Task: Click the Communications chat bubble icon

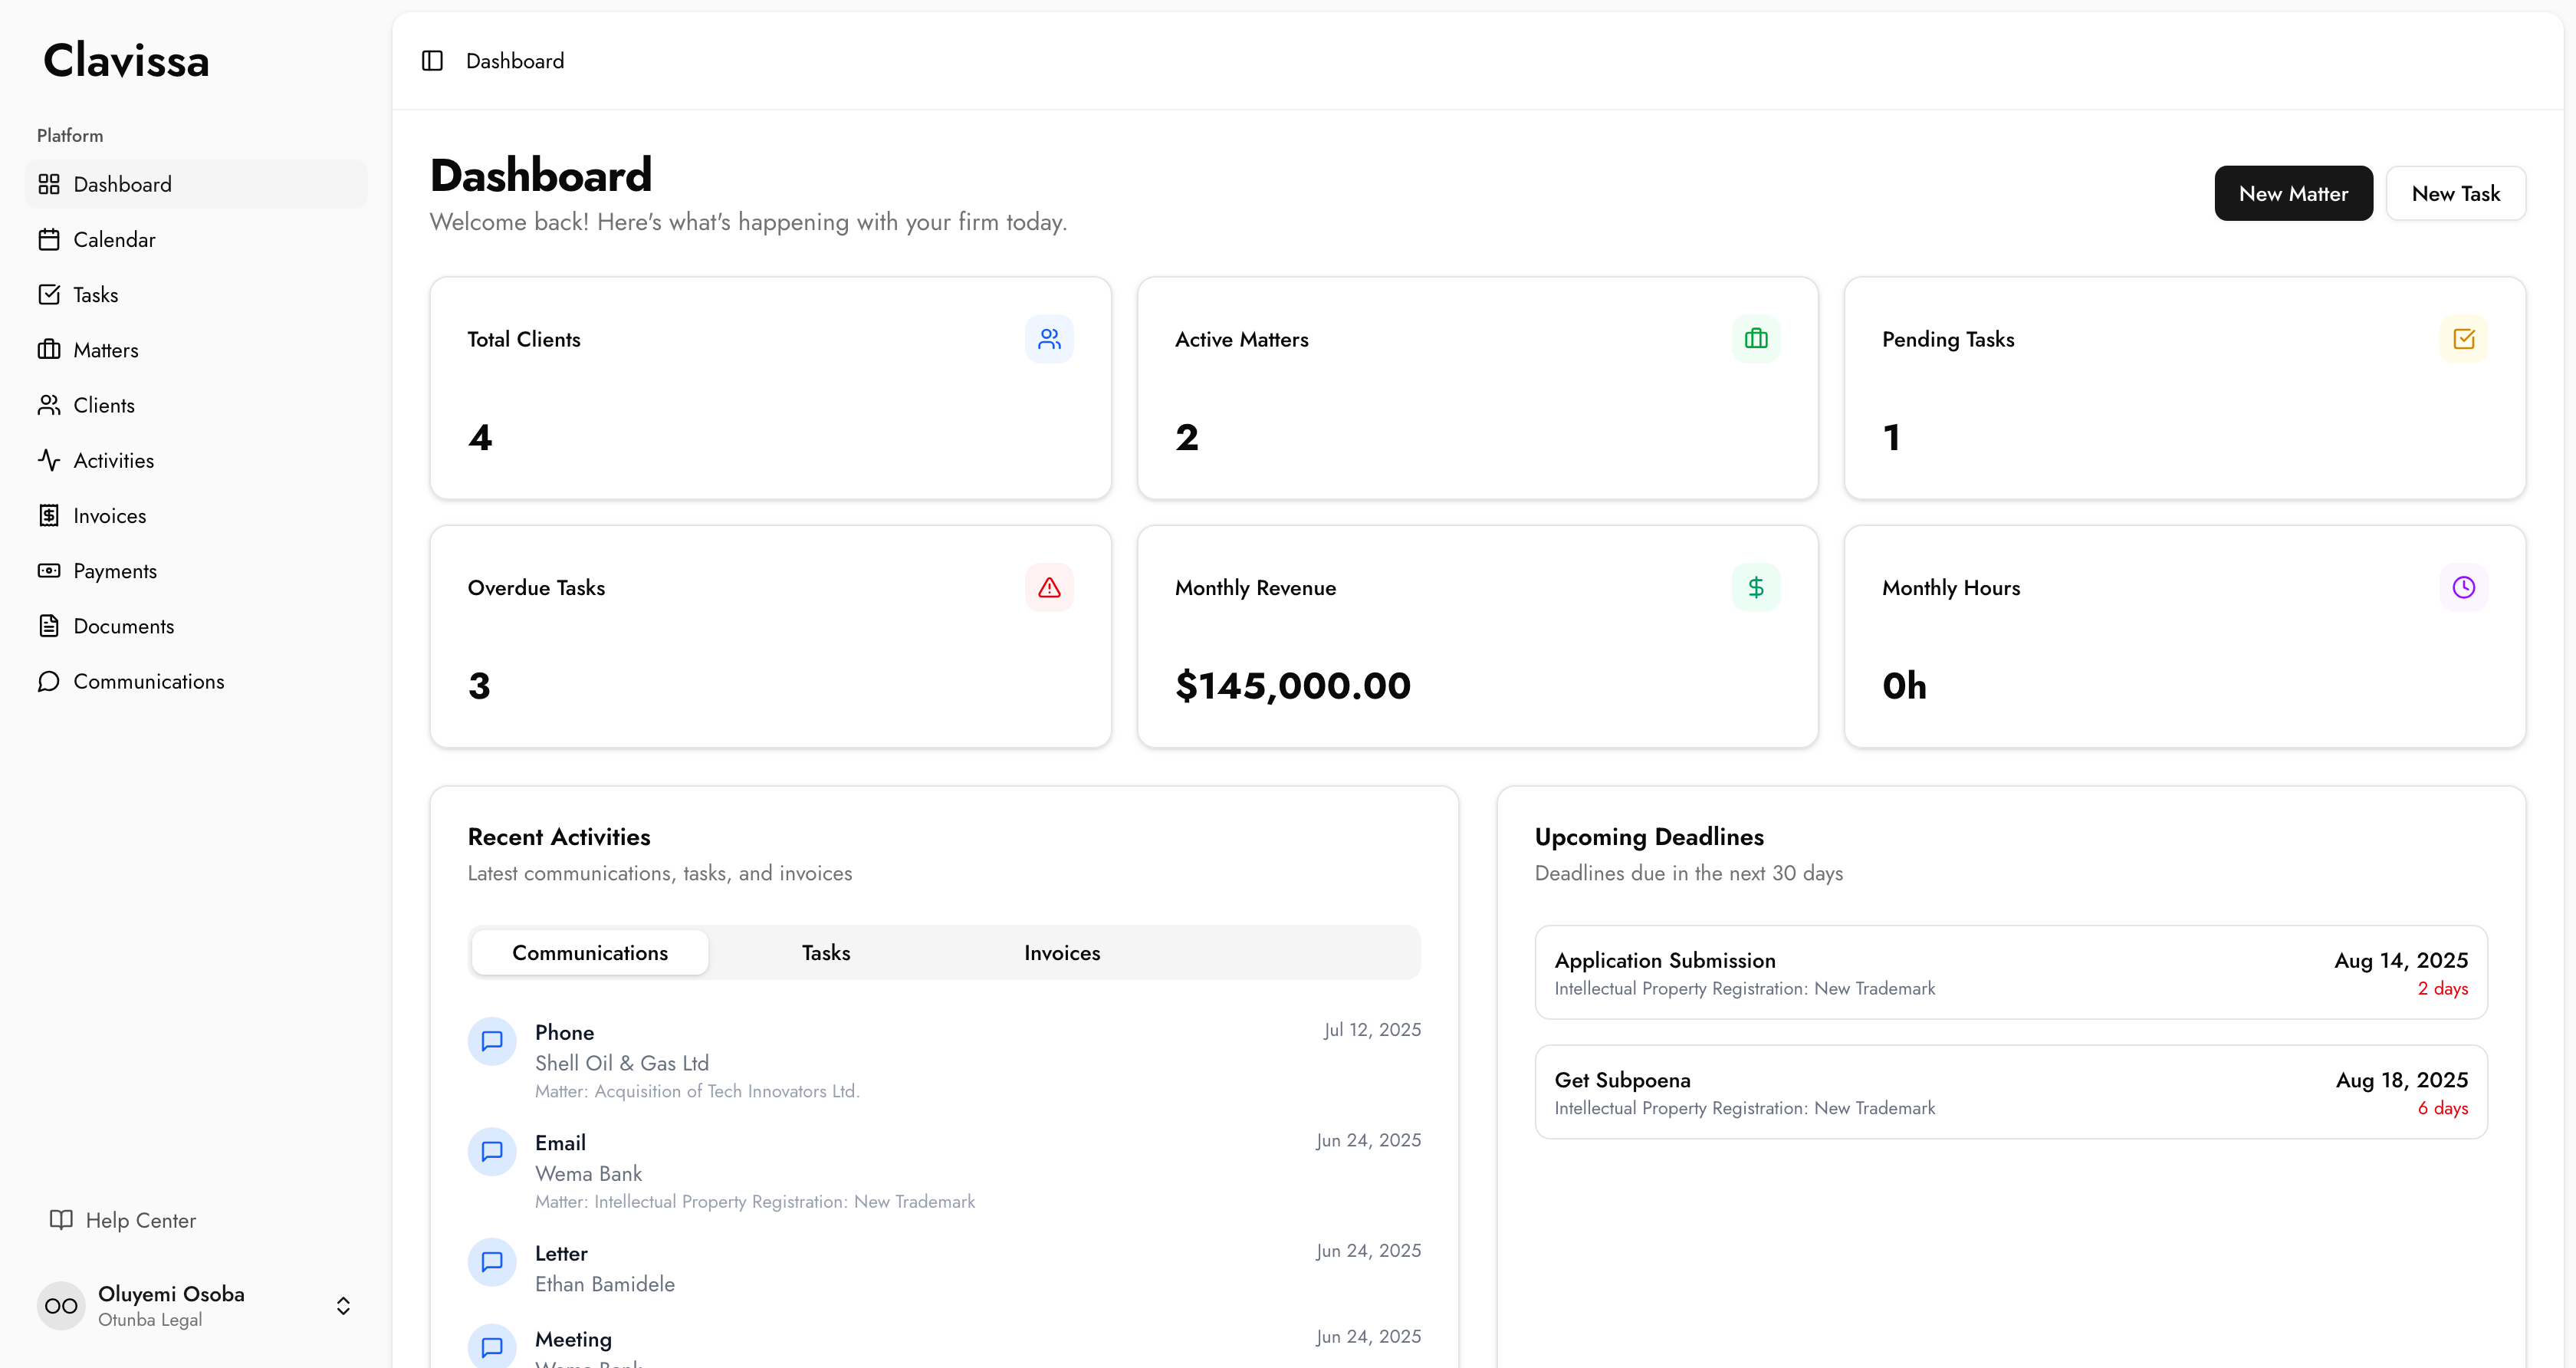Action: pos(49,681)
